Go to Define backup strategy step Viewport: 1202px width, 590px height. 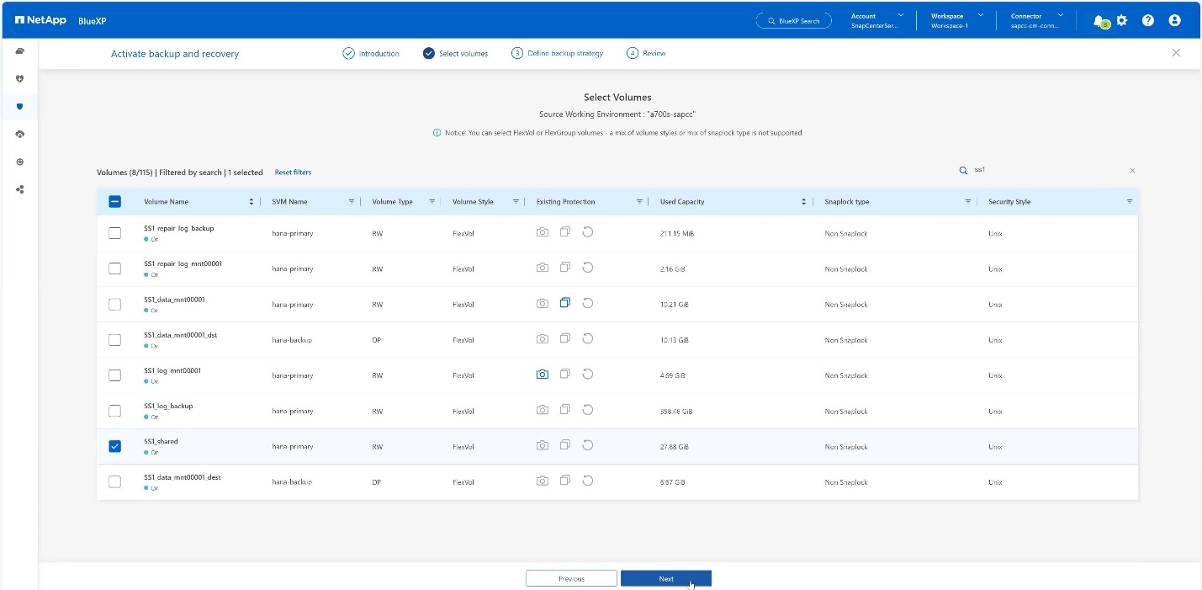click(x=558, y=53)
